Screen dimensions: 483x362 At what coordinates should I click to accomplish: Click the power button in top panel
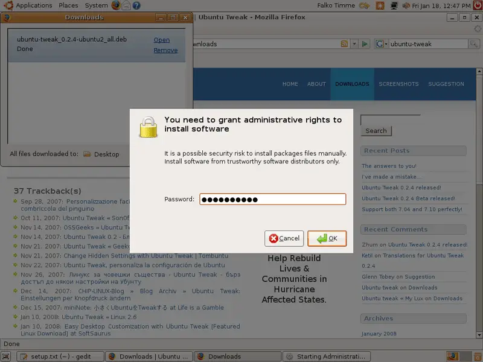click(x=477, y=5)
